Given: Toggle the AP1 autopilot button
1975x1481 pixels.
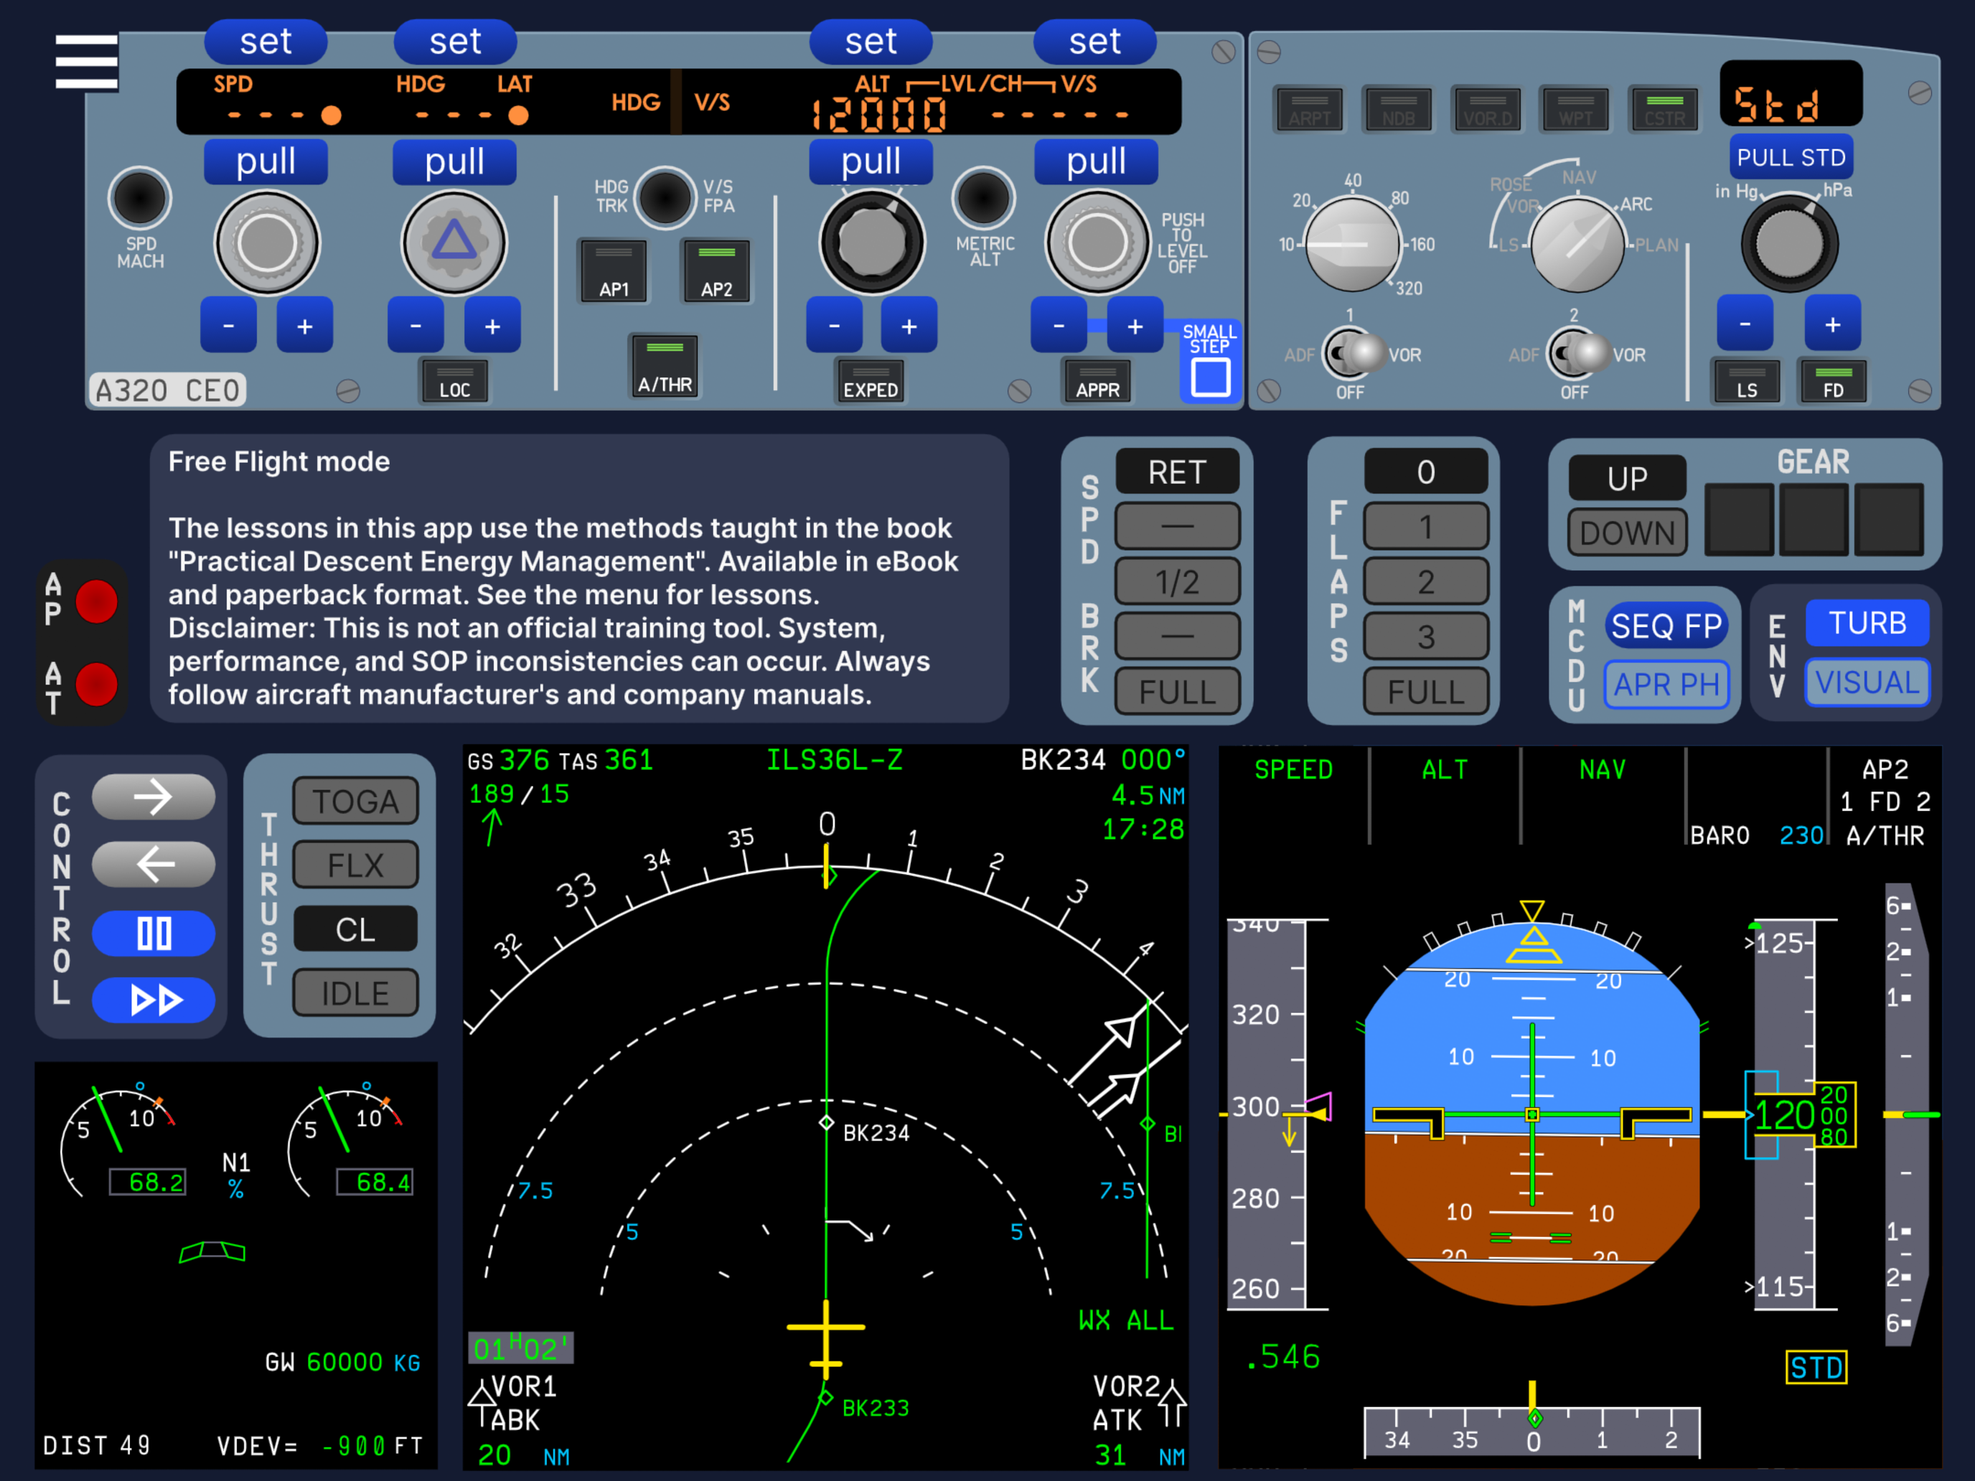Looking at the screenshot, I should (x=614, y=271).
